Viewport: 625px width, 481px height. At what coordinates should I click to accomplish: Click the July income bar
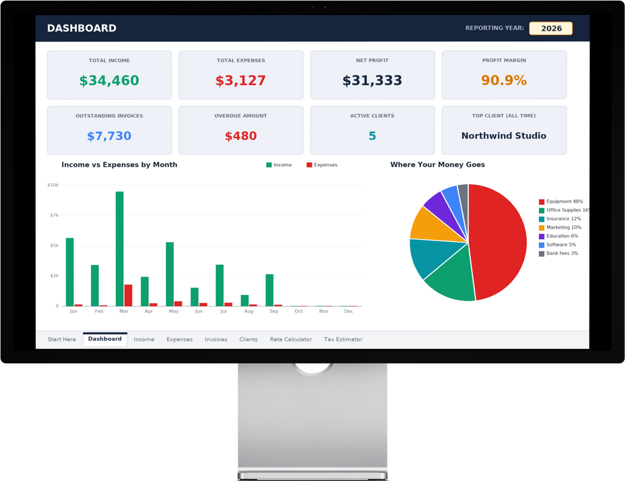(x=220, y=285)
